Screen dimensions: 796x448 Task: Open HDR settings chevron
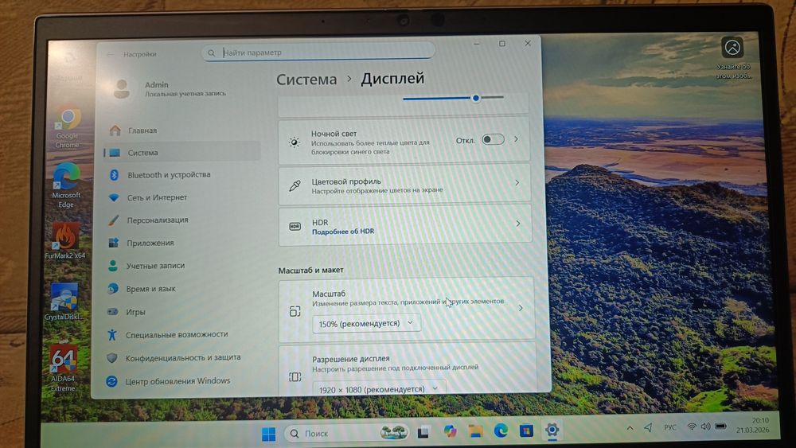(x=518, y=224)
